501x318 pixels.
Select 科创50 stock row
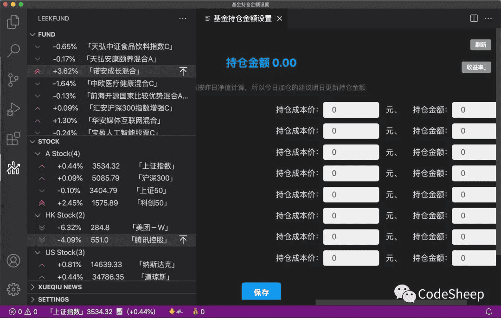[x=111, y=203]
